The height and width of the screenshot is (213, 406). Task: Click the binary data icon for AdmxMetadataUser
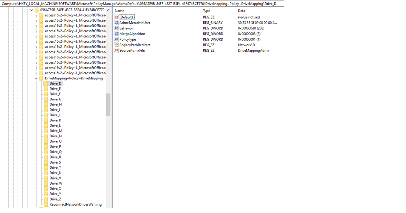click(x=117, y=22)
